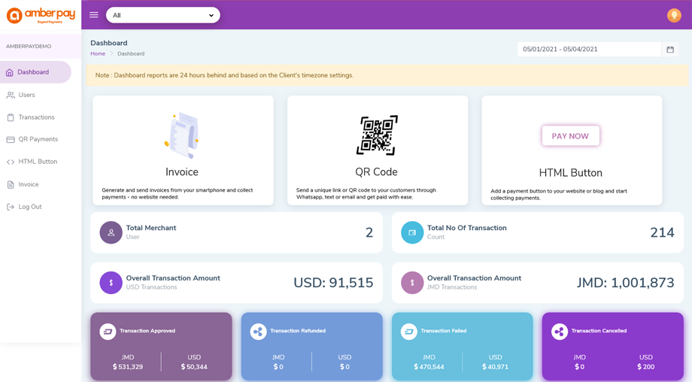Click the USD transaction amount dollar icon
The image size is (692, 382).
pos(111,283)
